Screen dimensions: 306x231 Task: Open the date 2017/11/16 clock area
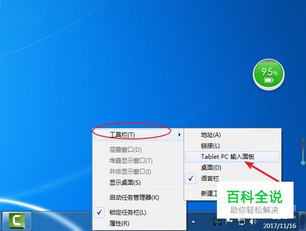point(280,226)
